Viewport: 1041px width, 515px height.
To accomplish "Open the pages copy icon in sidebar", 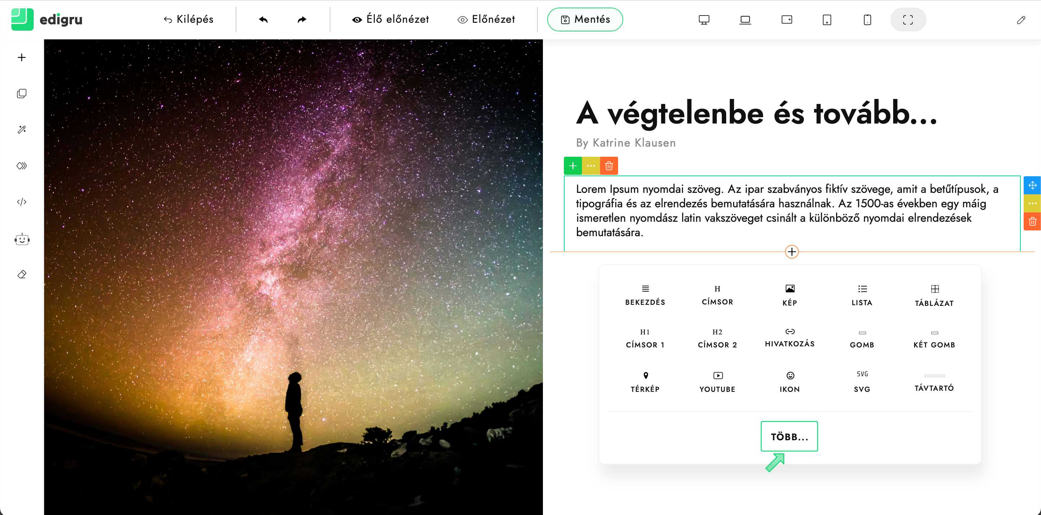I will pos(22,94).
